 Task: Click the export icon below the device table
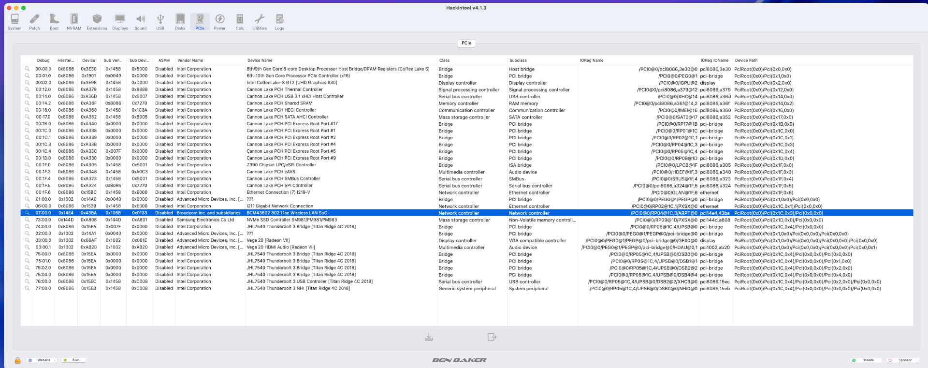click(492, 337)
